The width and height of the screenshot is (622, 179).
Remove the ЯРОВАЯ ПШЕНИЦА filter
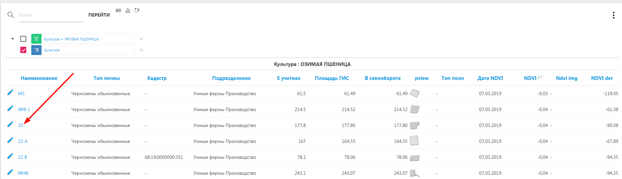tap(141, 39)
